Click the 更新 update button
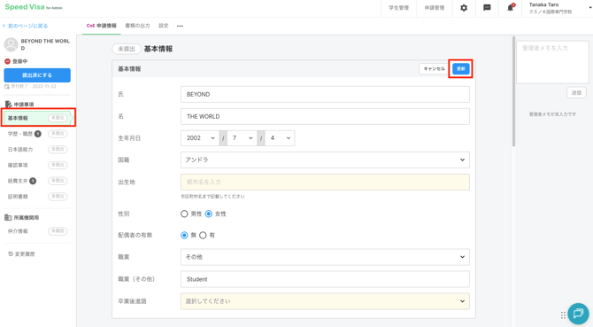This screenshot has width=593, height=327. 460,69
